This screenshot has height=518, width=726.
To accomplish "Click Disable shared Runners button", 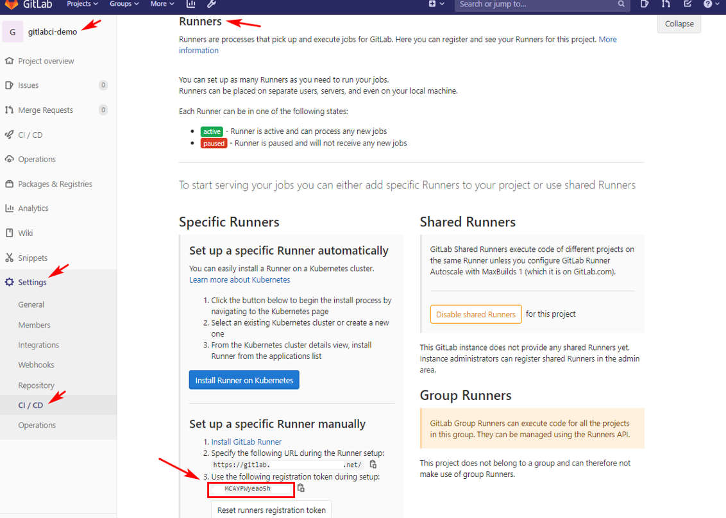I will [x=475, y=314].
